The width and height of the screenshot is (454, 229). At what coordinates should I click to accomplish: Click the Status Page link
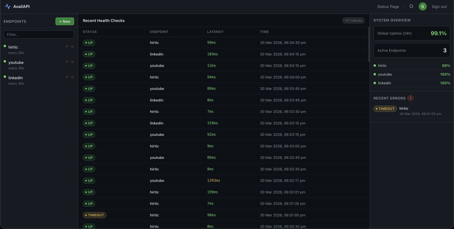pyautogui.click(x=388, y=6)
